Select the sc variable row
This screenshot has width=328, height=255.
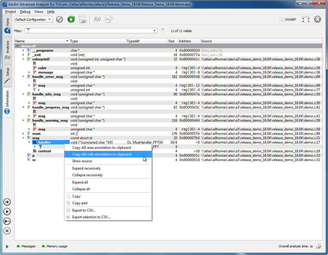pyautogui.click(x=168, y=160)
